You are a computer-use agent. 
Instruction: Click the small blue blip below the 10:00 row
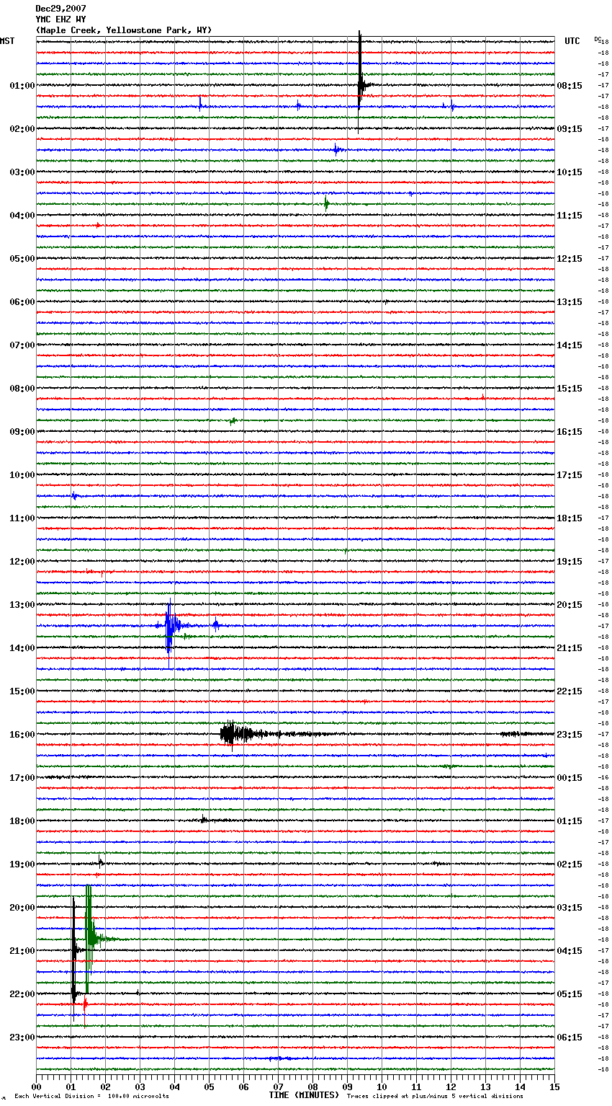(74, 496)
